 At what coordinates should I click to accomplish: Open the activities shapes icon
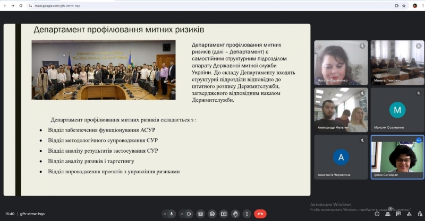coord(409,214)
